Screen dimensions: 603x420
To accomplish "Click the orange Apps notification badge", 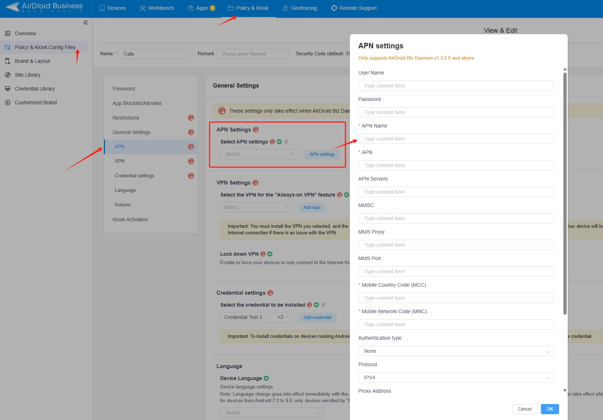I will click(213, 8).
